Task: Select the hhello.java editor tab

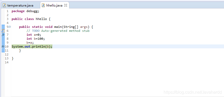Action: [x=54, y=6]
